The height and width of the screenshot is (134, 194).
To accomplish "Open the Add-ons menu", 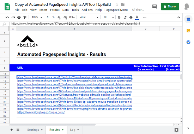I will (x=87, y=10).
